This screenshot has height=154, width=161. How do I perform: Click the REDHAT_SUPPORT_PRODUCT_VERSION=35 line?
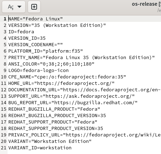tap(56, 129)
